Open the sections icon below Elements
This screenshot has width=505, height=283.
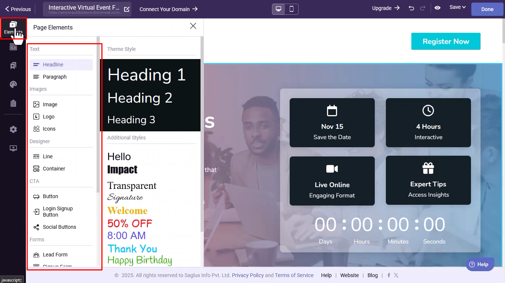click(x=13, y=47)
